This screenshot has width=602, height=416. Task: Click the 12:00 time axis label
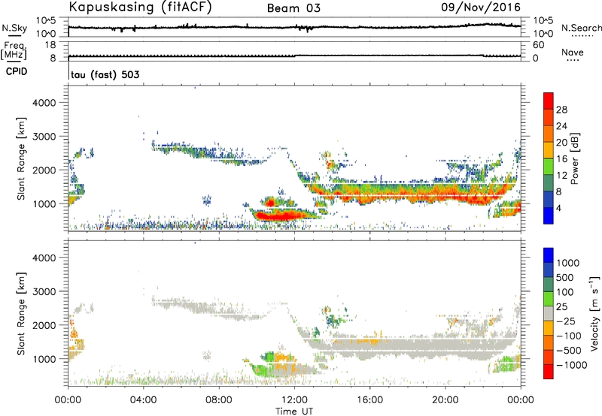(x=294, y=400)
